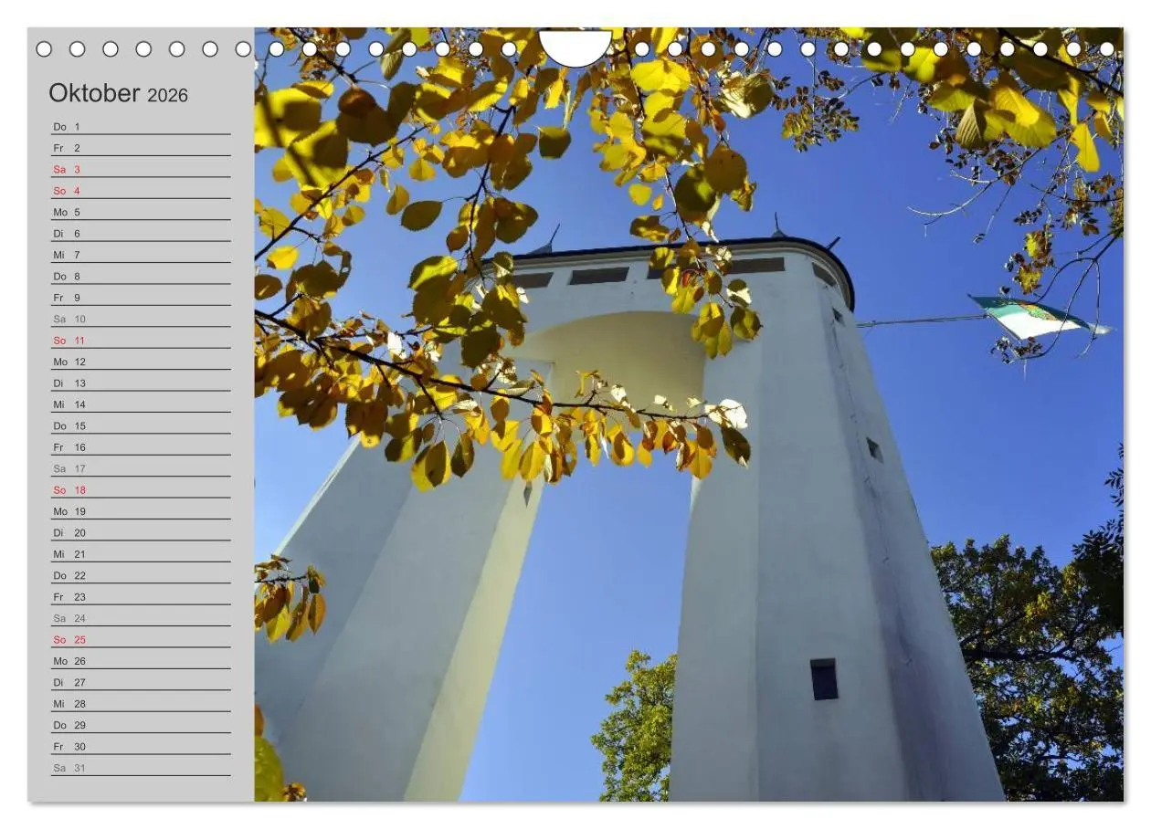Choose the 'Mo 12' date line

pos(141,362)
